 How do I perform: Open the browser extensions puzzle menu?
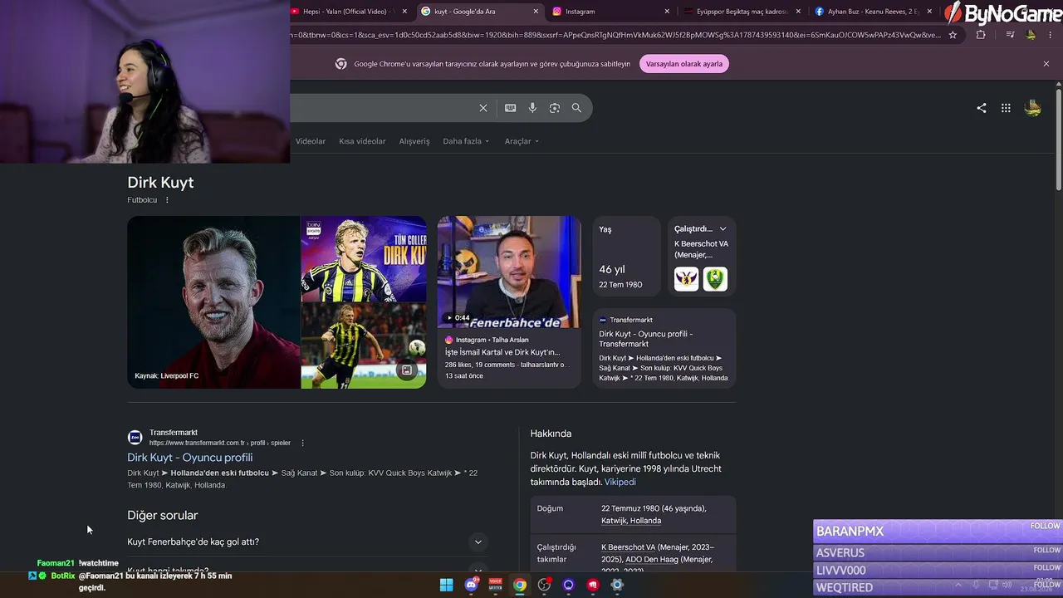(981, 35)
